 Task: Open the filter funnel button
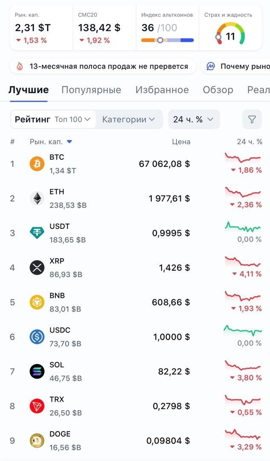point(252,120)
